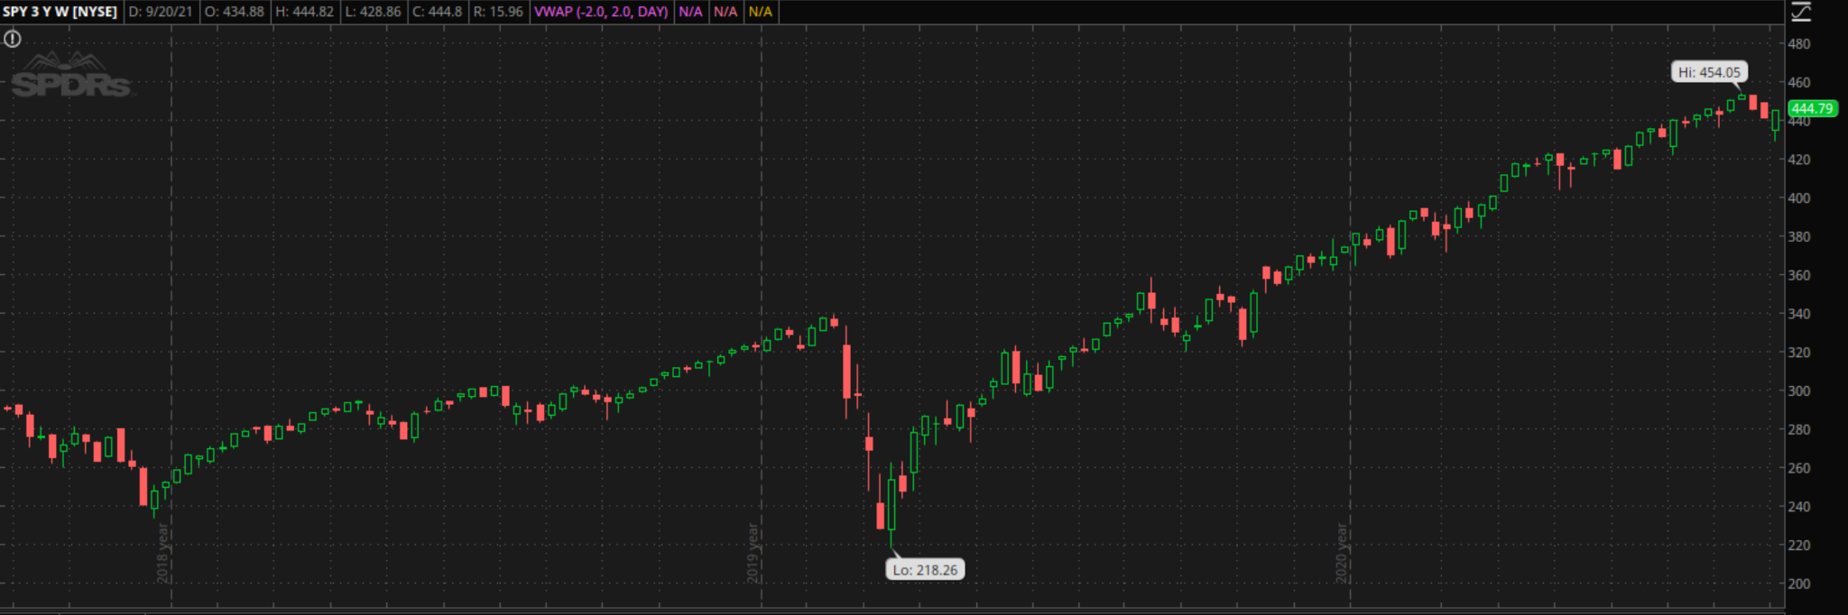Click the 360 price axis label

point(1798,276)
